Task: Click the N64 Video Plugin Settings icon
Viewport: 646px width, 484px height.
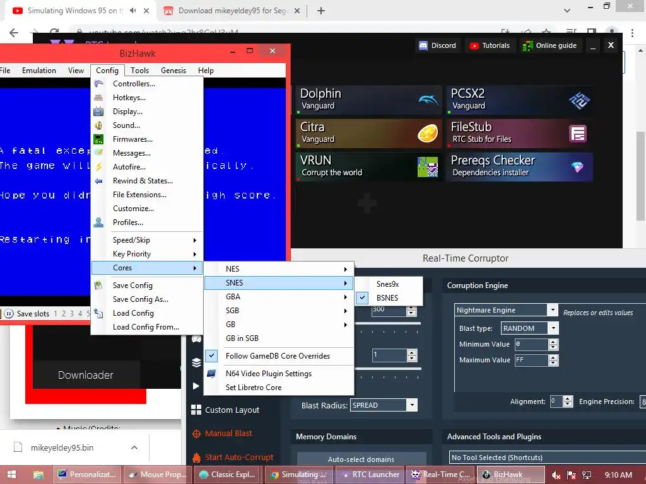Action: (x=211, y=374)
